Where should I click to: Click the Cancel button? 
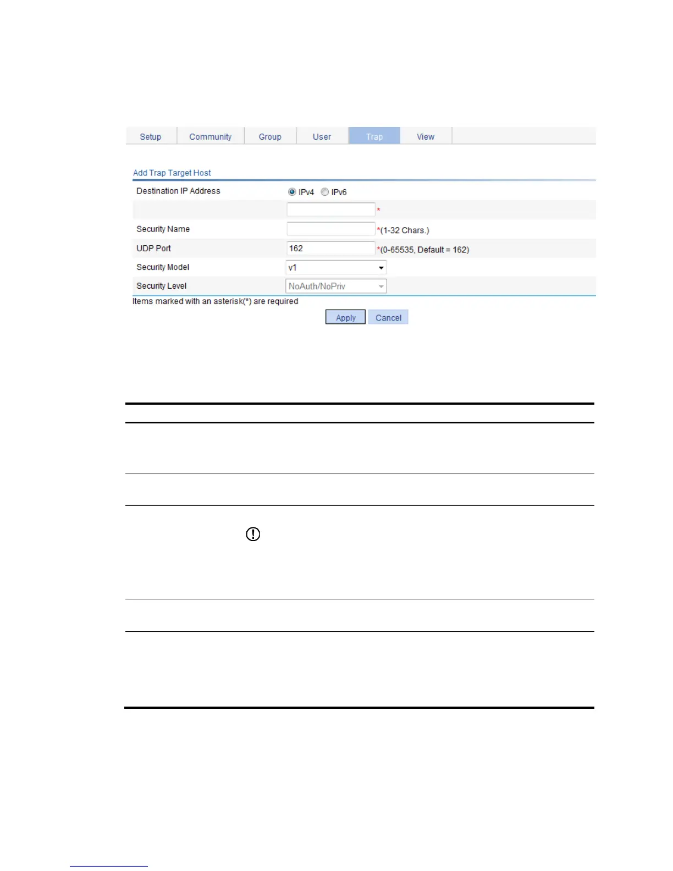click(388, 317)
